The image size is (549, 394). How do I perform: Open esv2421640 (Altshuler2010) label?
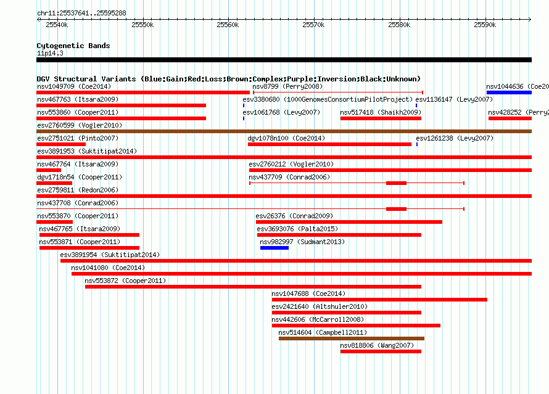point(320,306)
